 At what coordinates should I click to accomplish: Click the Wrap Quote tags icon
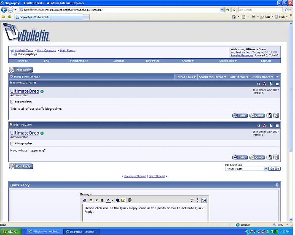[x=130, y=200]
